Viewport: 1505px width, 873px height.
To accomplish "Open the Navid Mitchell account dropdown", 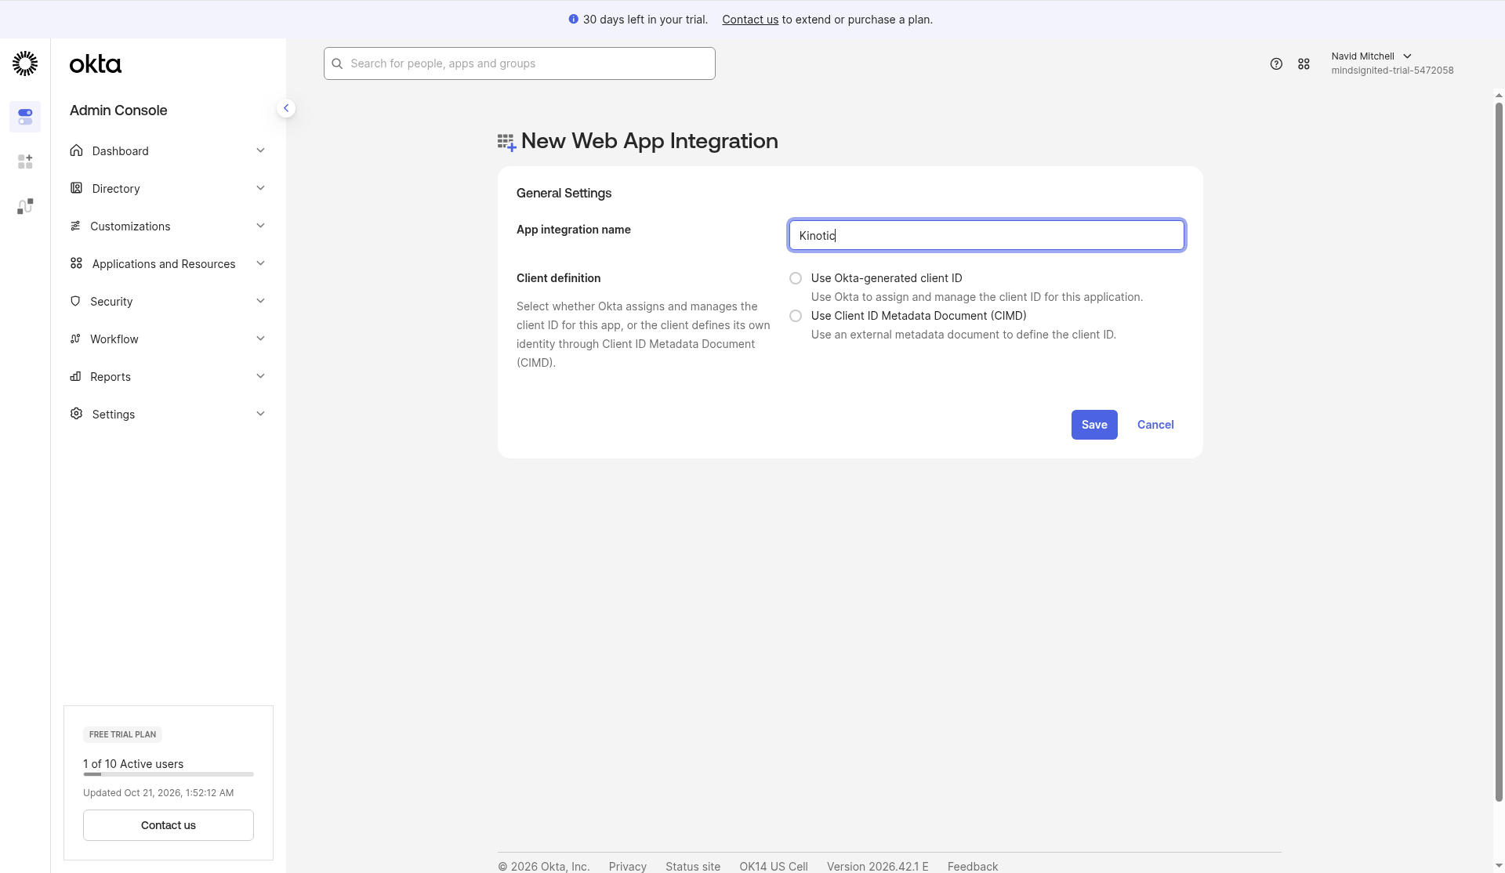I will 1391,63.
